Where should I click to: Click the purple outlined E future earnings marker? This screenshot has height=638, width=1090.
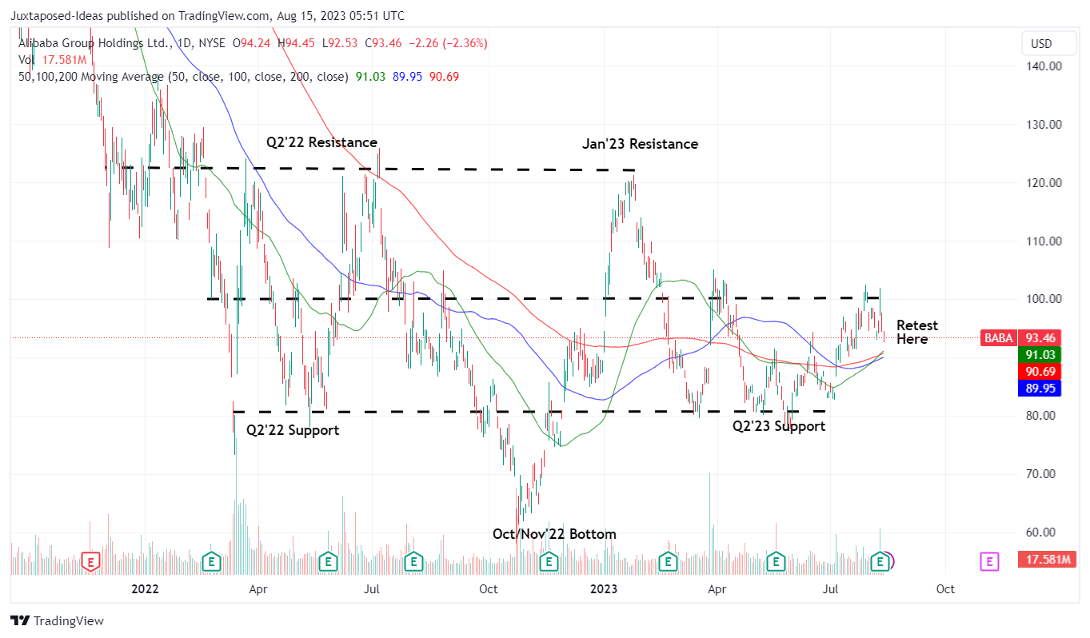[990, 562]
